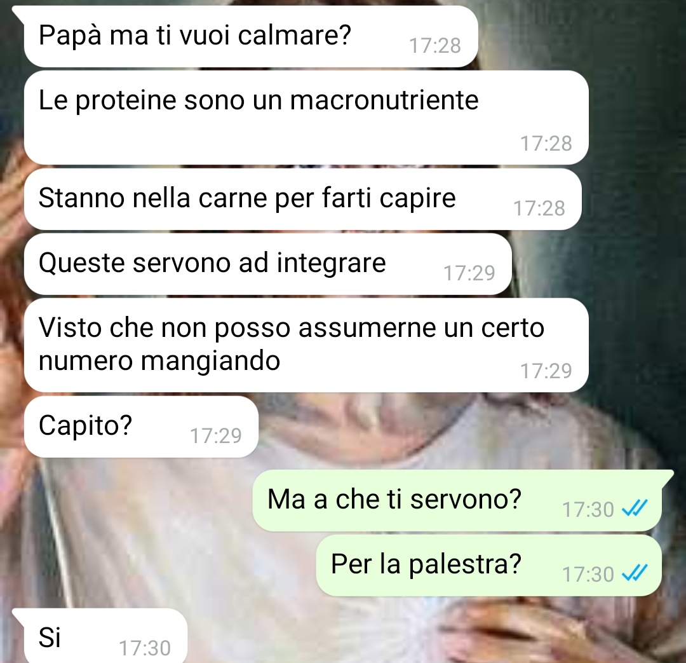Tap the blue read ticks on 'Per la palestra?'
Image resolution: width=686 pixels, height=663 pixels.
[x=635, y=573]
